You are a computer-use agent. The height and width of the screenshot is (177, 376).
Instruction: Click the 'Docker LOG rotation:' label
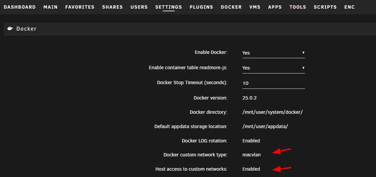point(205,141)
